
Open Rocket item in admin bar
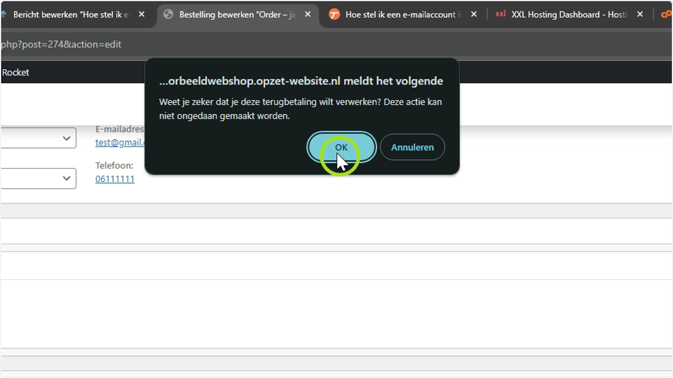click(16, 72)
